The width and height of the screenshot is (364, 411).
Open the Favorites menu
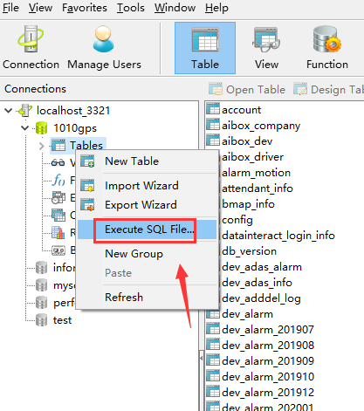tap(85, 8)
